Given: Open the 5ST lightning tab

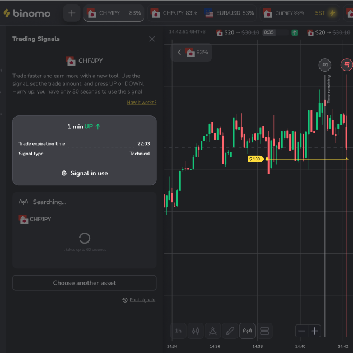Looking at the screenshot, I should pos(326,13).
